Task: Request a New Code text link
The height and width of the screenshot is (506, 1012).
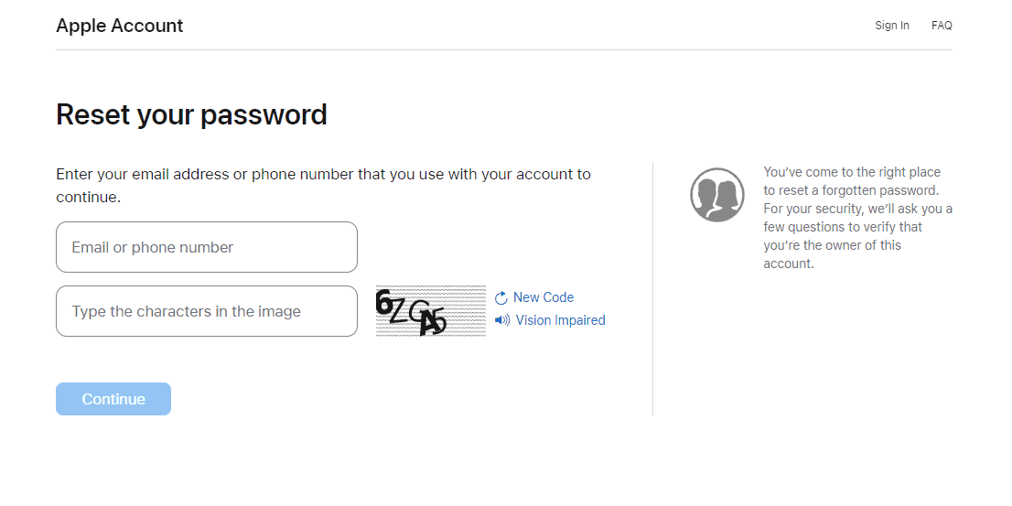Action: click(544, 297)
